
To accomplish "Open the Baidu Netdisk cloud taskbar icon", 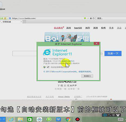I will pyautogui.click(x=39, y=120).
